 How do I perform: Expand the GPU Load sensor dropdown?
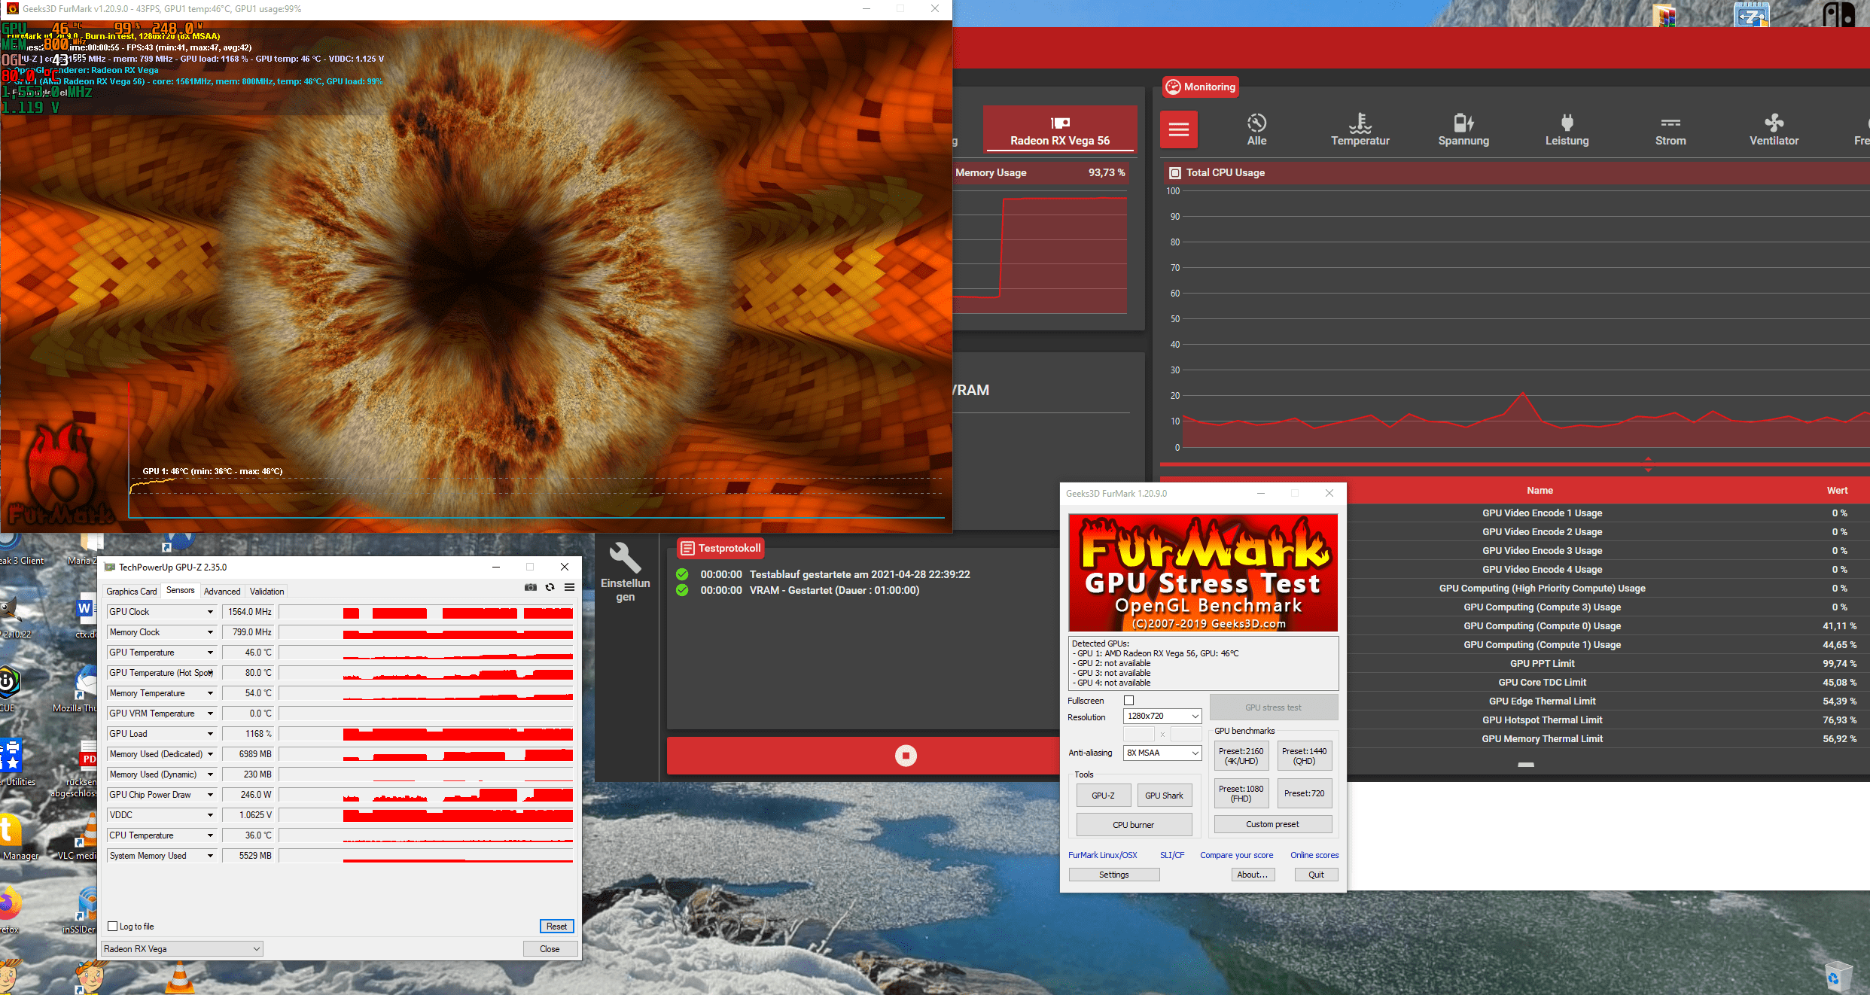tap(210, 734)
